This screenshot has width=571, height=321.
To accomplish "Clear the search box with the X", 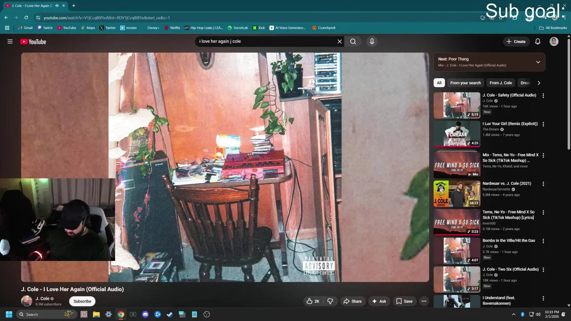I will coord(339,41).
